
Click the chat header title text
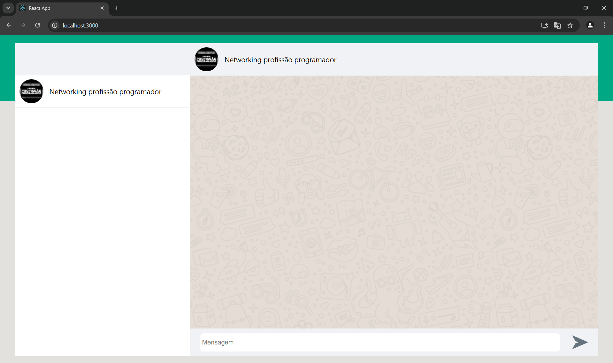pos(280,60)
